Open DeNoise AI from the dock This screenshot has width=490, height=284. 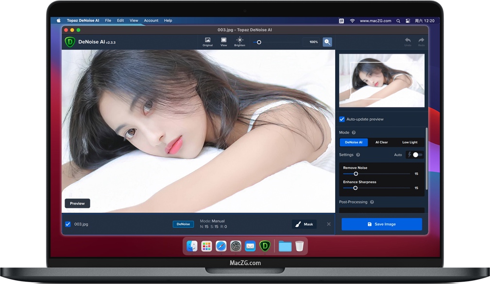(x=265, y=246)
